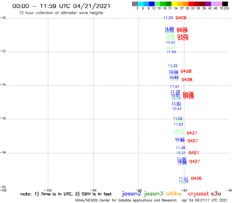Image resolution: width=232 pixels, height=203 pixels.
Task: Click the gray swatch in the color scale
Action: (x=135, y=4)
